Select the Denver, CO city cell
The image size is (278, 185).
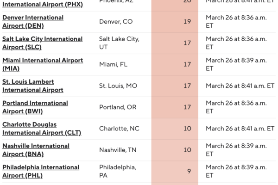coord(116,21)
